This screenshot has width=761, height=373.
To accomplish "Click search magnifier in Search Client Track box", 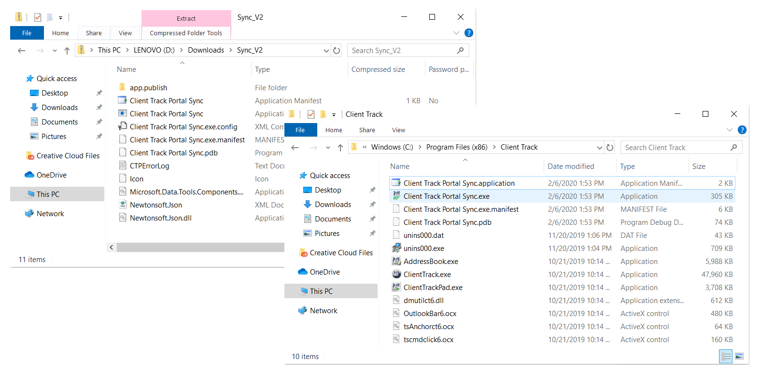I will 733,148.
